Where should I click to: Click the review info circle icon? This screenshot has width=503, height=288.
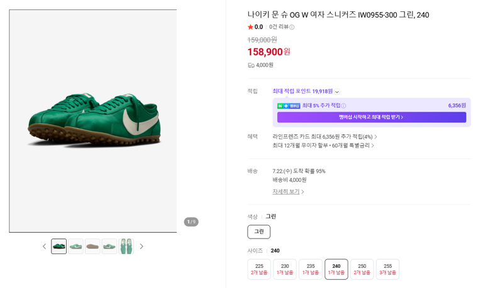[x=292, y=27]
